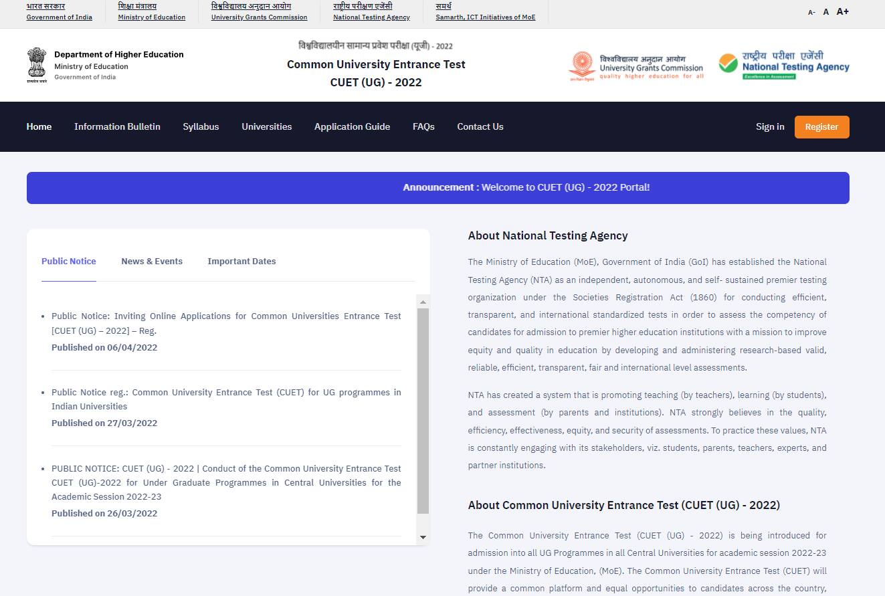Click the notices list scroll up arrow
The width and height of the screenshot is (885, 596).
click(x=423, y=302)
